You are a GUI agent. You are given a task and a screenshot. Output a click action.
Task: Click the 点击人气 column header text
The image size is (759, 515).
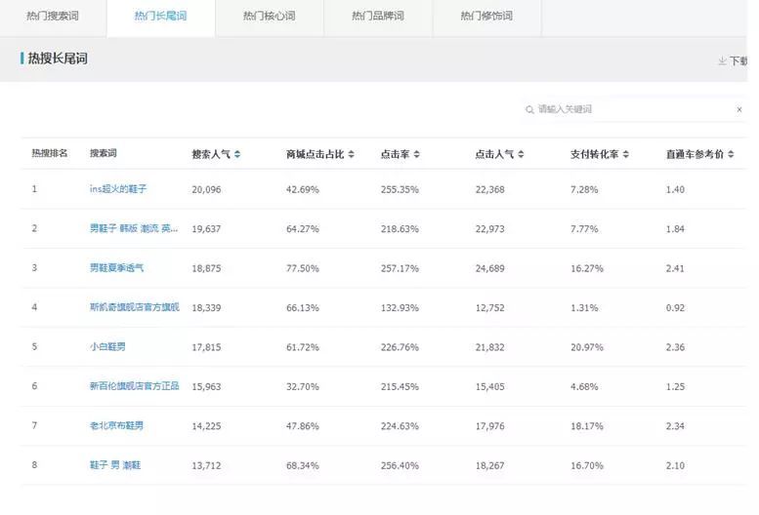(494, 154)
